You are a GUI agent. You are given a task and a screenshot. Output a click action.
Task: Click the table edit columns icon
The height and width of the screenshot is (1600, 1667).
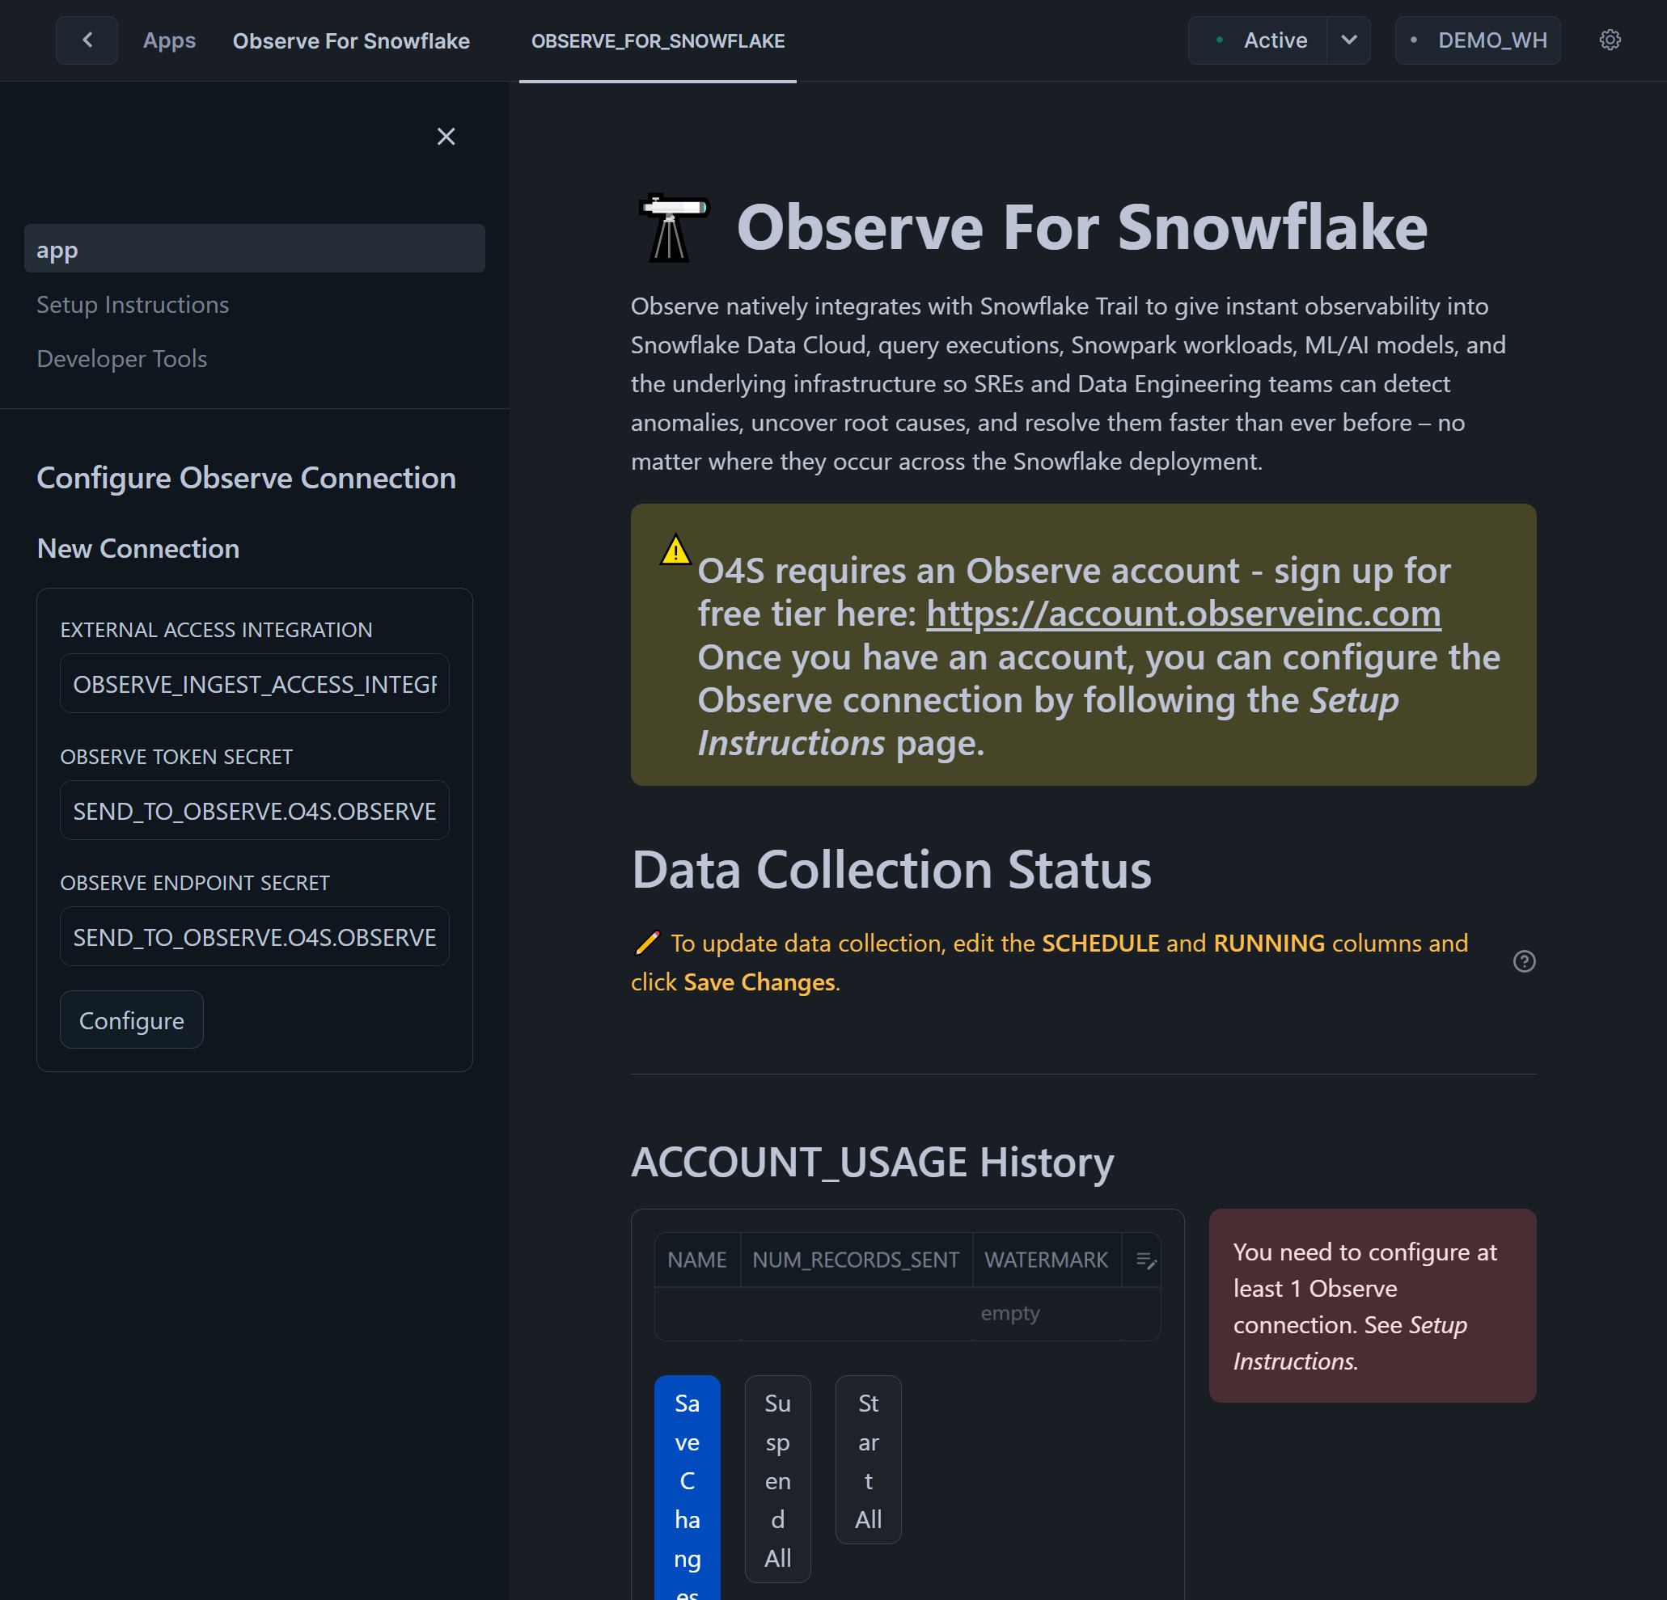[1144, 1260]
